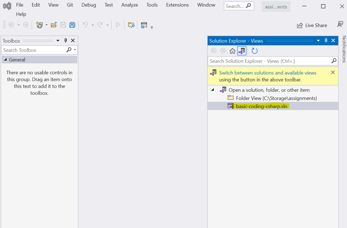
Task: Click Switch between solutions and available views link
Action: [x=268, y=73]
